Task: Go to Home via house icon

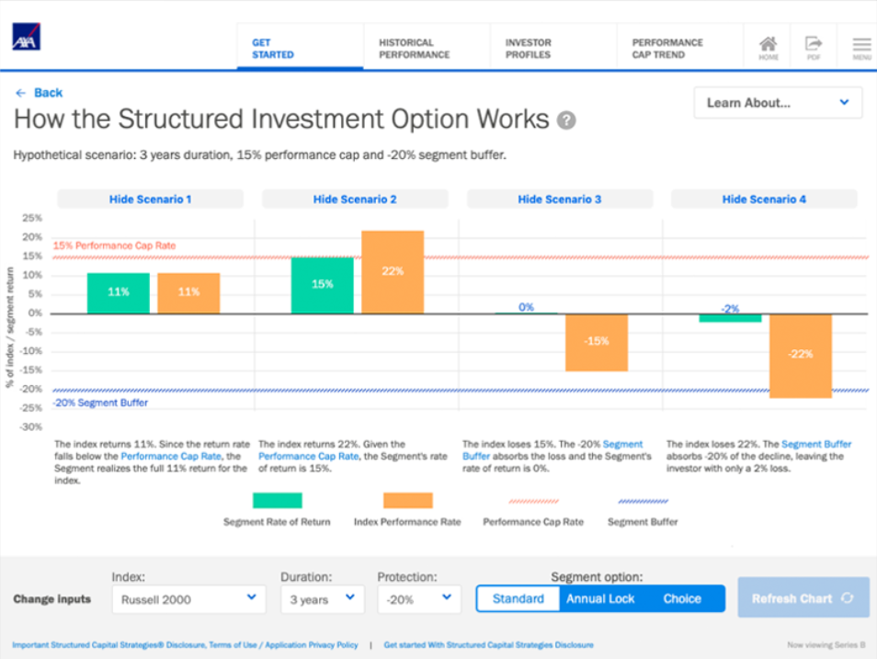Action: point(768,47)
